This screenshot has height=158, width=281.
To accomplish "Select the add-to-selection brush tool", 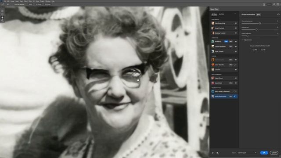I will pyautogui.click(x=2, y=11).
